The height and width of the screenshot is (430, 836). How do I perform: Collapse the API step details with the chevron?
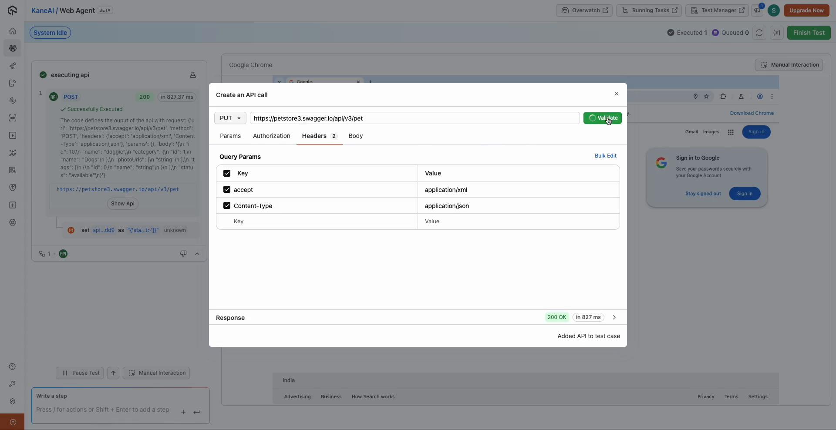[197, 254]
